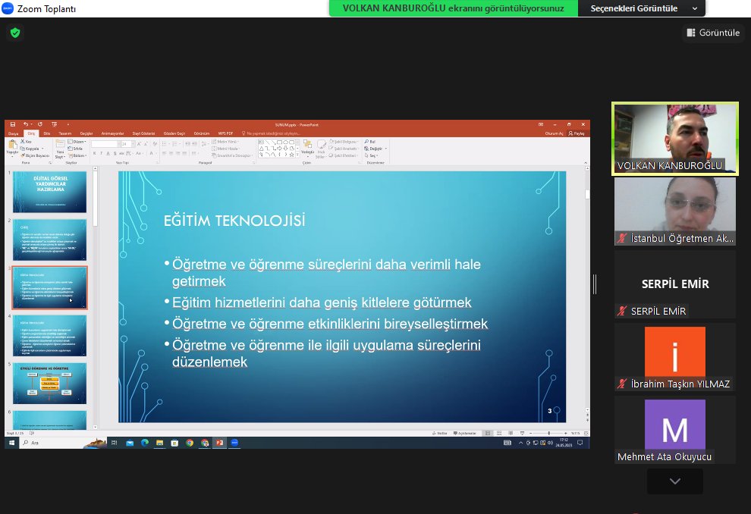Screen dimensions: 751x514
Task: Select slide 2 thumbnail in slide panel
Action: coord(50,240)
